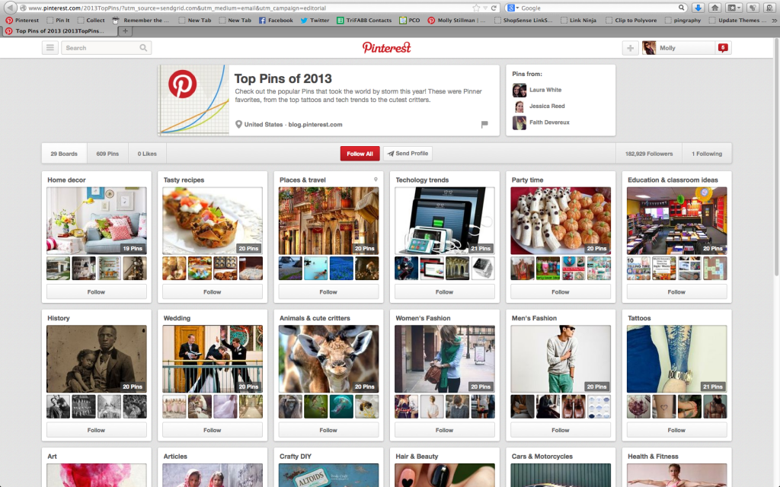The image size is (780, 487).
Task: Click the Send Profile button
Action: [x=407, y=153]
